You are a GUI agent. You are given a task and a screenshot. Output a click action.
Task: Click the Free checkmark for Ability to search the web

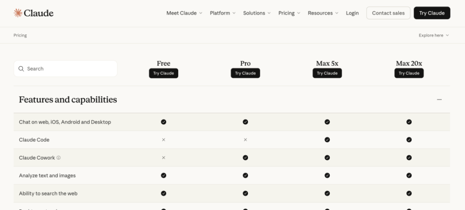(163, 194)
